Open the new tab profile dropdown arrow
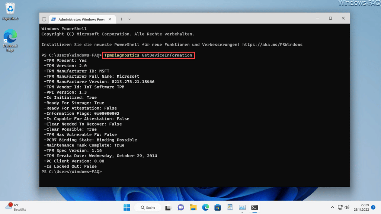381x214 pixels. click(x=130, y=19)
